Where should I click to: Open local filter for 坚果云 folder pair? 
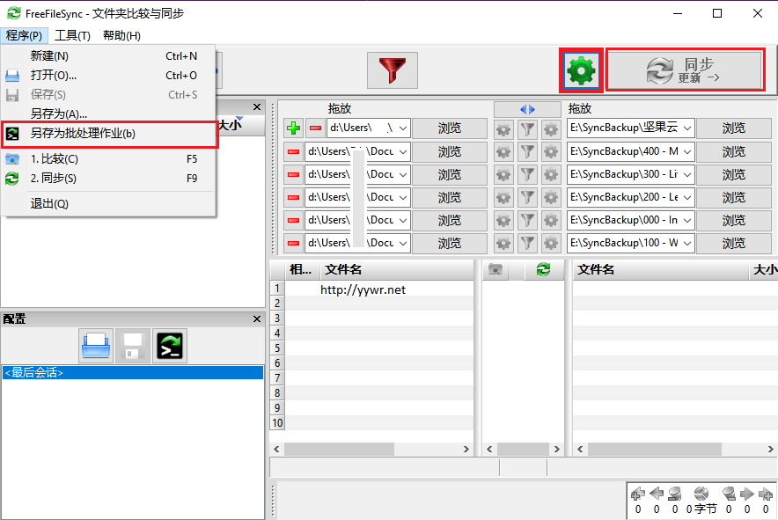[527, 129]
